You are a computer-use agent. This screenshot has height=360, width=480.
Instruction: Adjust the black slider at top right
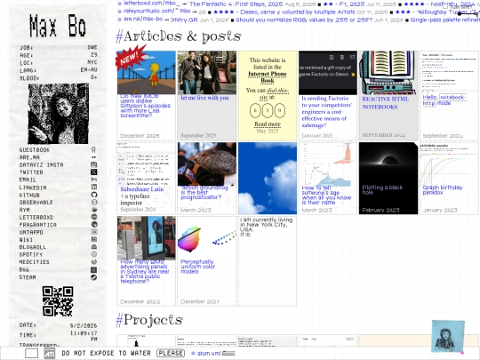(468, 14)
